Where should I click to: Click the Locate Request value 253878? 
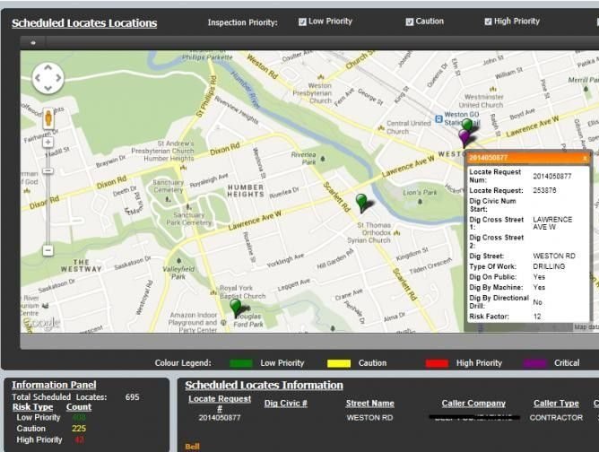pyautogui.click(x=544, y=190)
